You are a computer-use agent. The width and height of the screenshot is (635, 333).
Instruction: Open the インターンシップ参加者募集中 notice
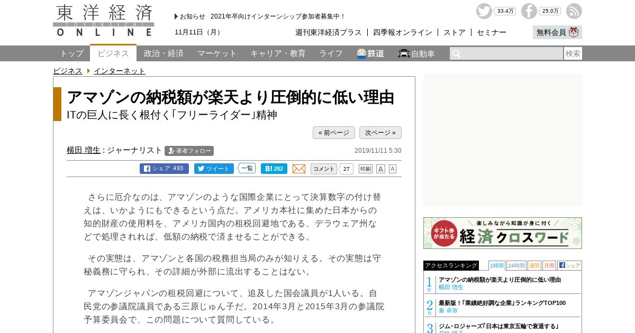(x=278, y=16)
